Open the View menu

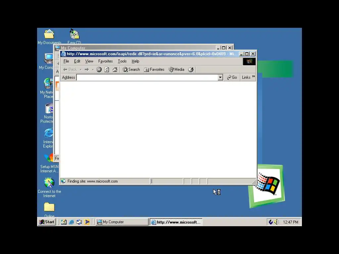(89, 61)
